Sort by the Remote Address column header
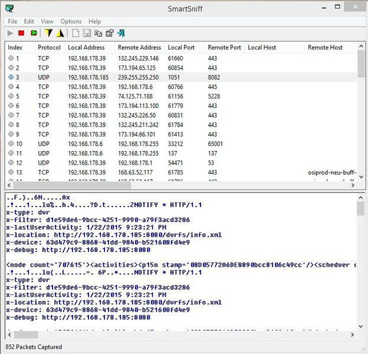The image size is (368, 354). pos(139,47)
